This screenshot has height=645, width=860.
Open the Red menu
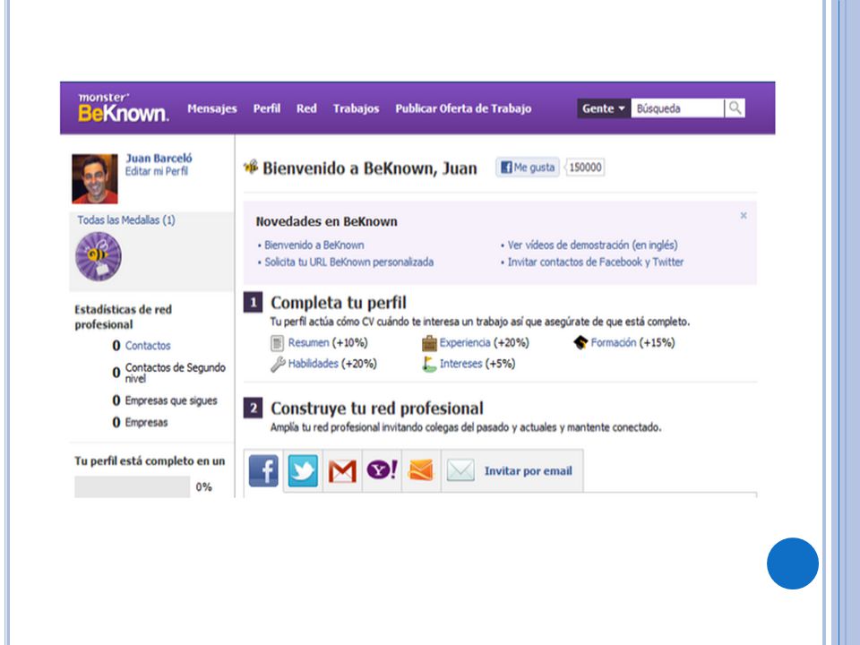tap(306, 108)
